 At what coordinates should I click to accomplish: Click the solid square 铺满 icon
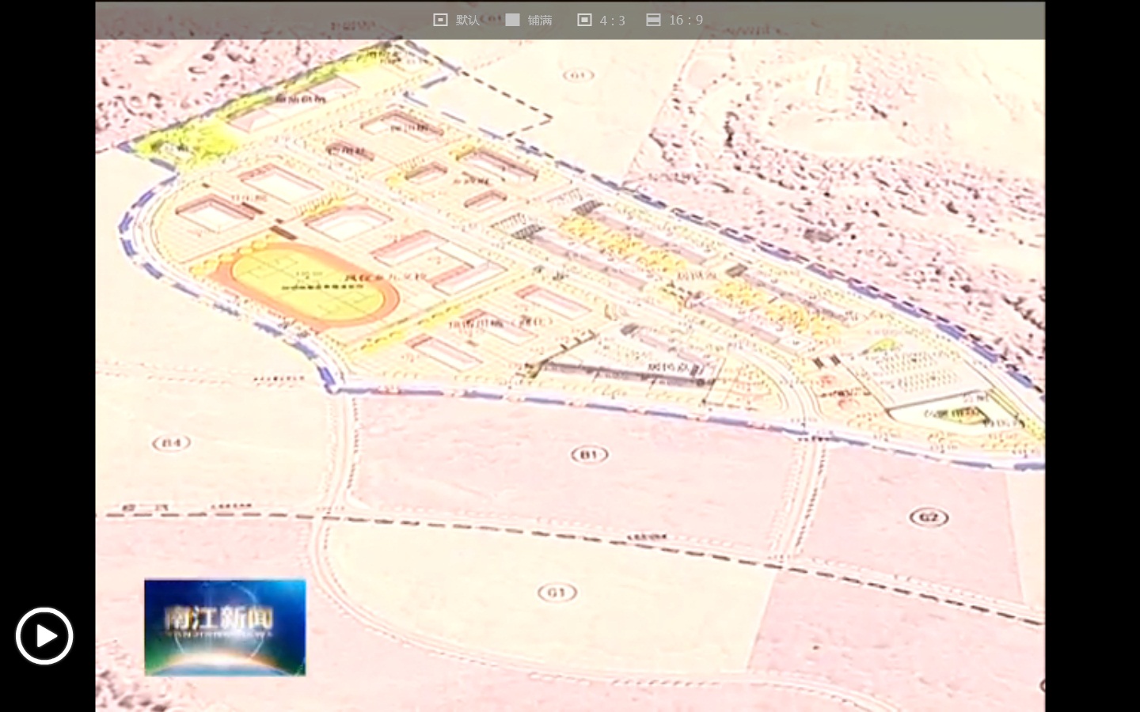tap(513, 20)
